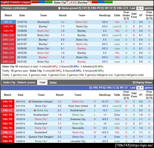
Task: Select the English Premier League header
Action: coord(15,2)
